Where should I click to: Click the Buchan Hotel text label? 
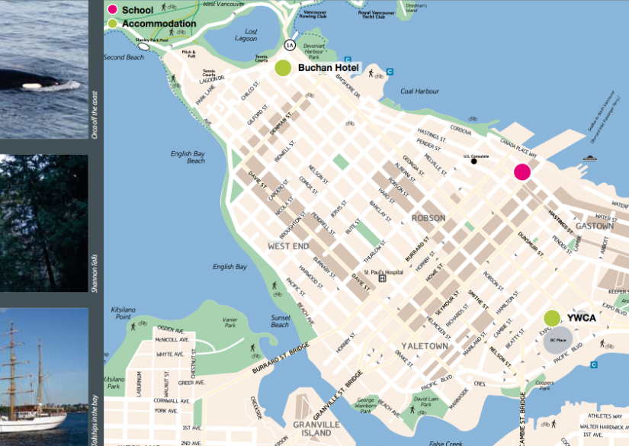click(x=328, y=69)
